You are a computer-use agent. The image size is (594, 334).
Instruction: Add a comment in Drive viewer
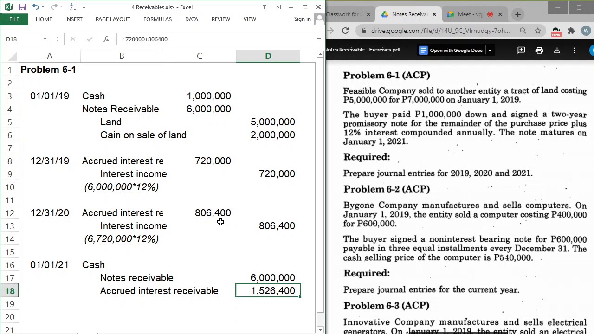(x=521, y=50)
